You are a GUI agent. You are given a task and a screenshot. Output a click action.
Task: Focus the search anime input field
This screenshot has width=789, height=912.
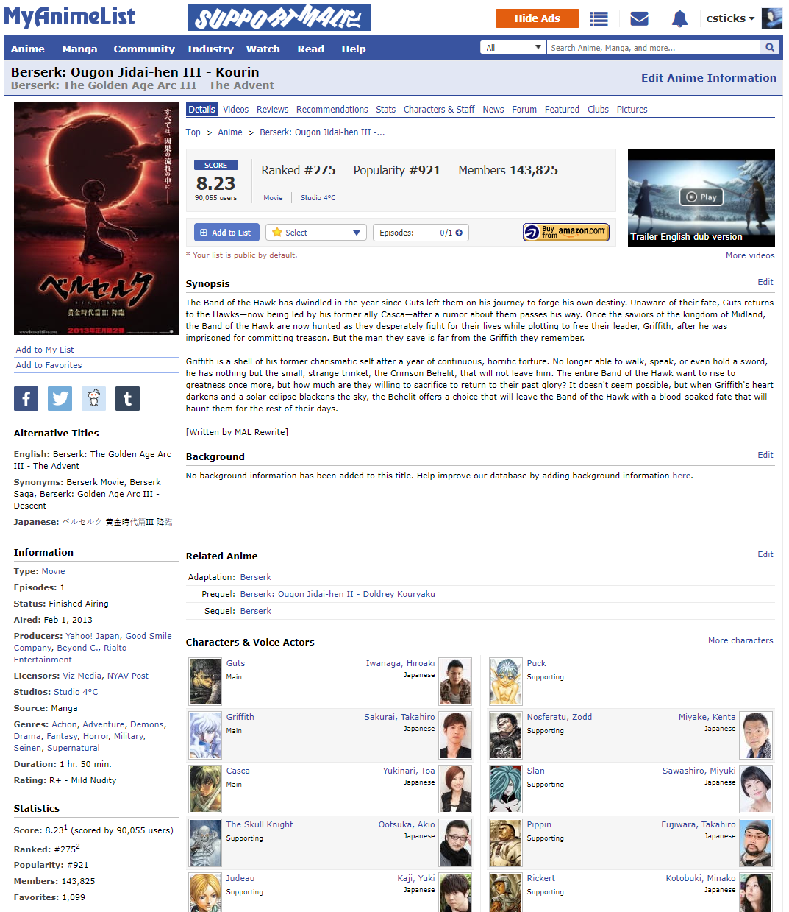[x=654, y=48]
